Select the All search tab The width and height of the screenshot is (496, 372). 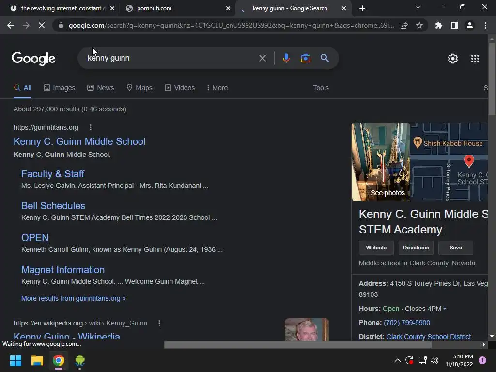click(x=22, y=88)
